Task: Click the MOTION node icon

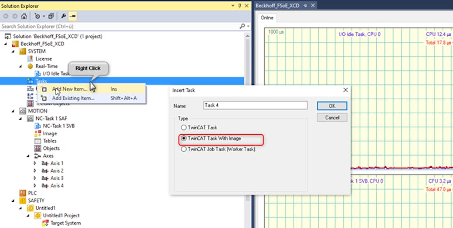Action: (x=23, y=111)
